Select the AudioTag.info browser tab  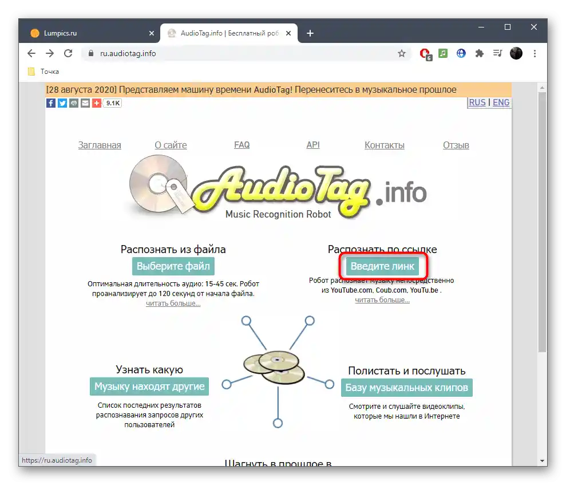(229, 33)
